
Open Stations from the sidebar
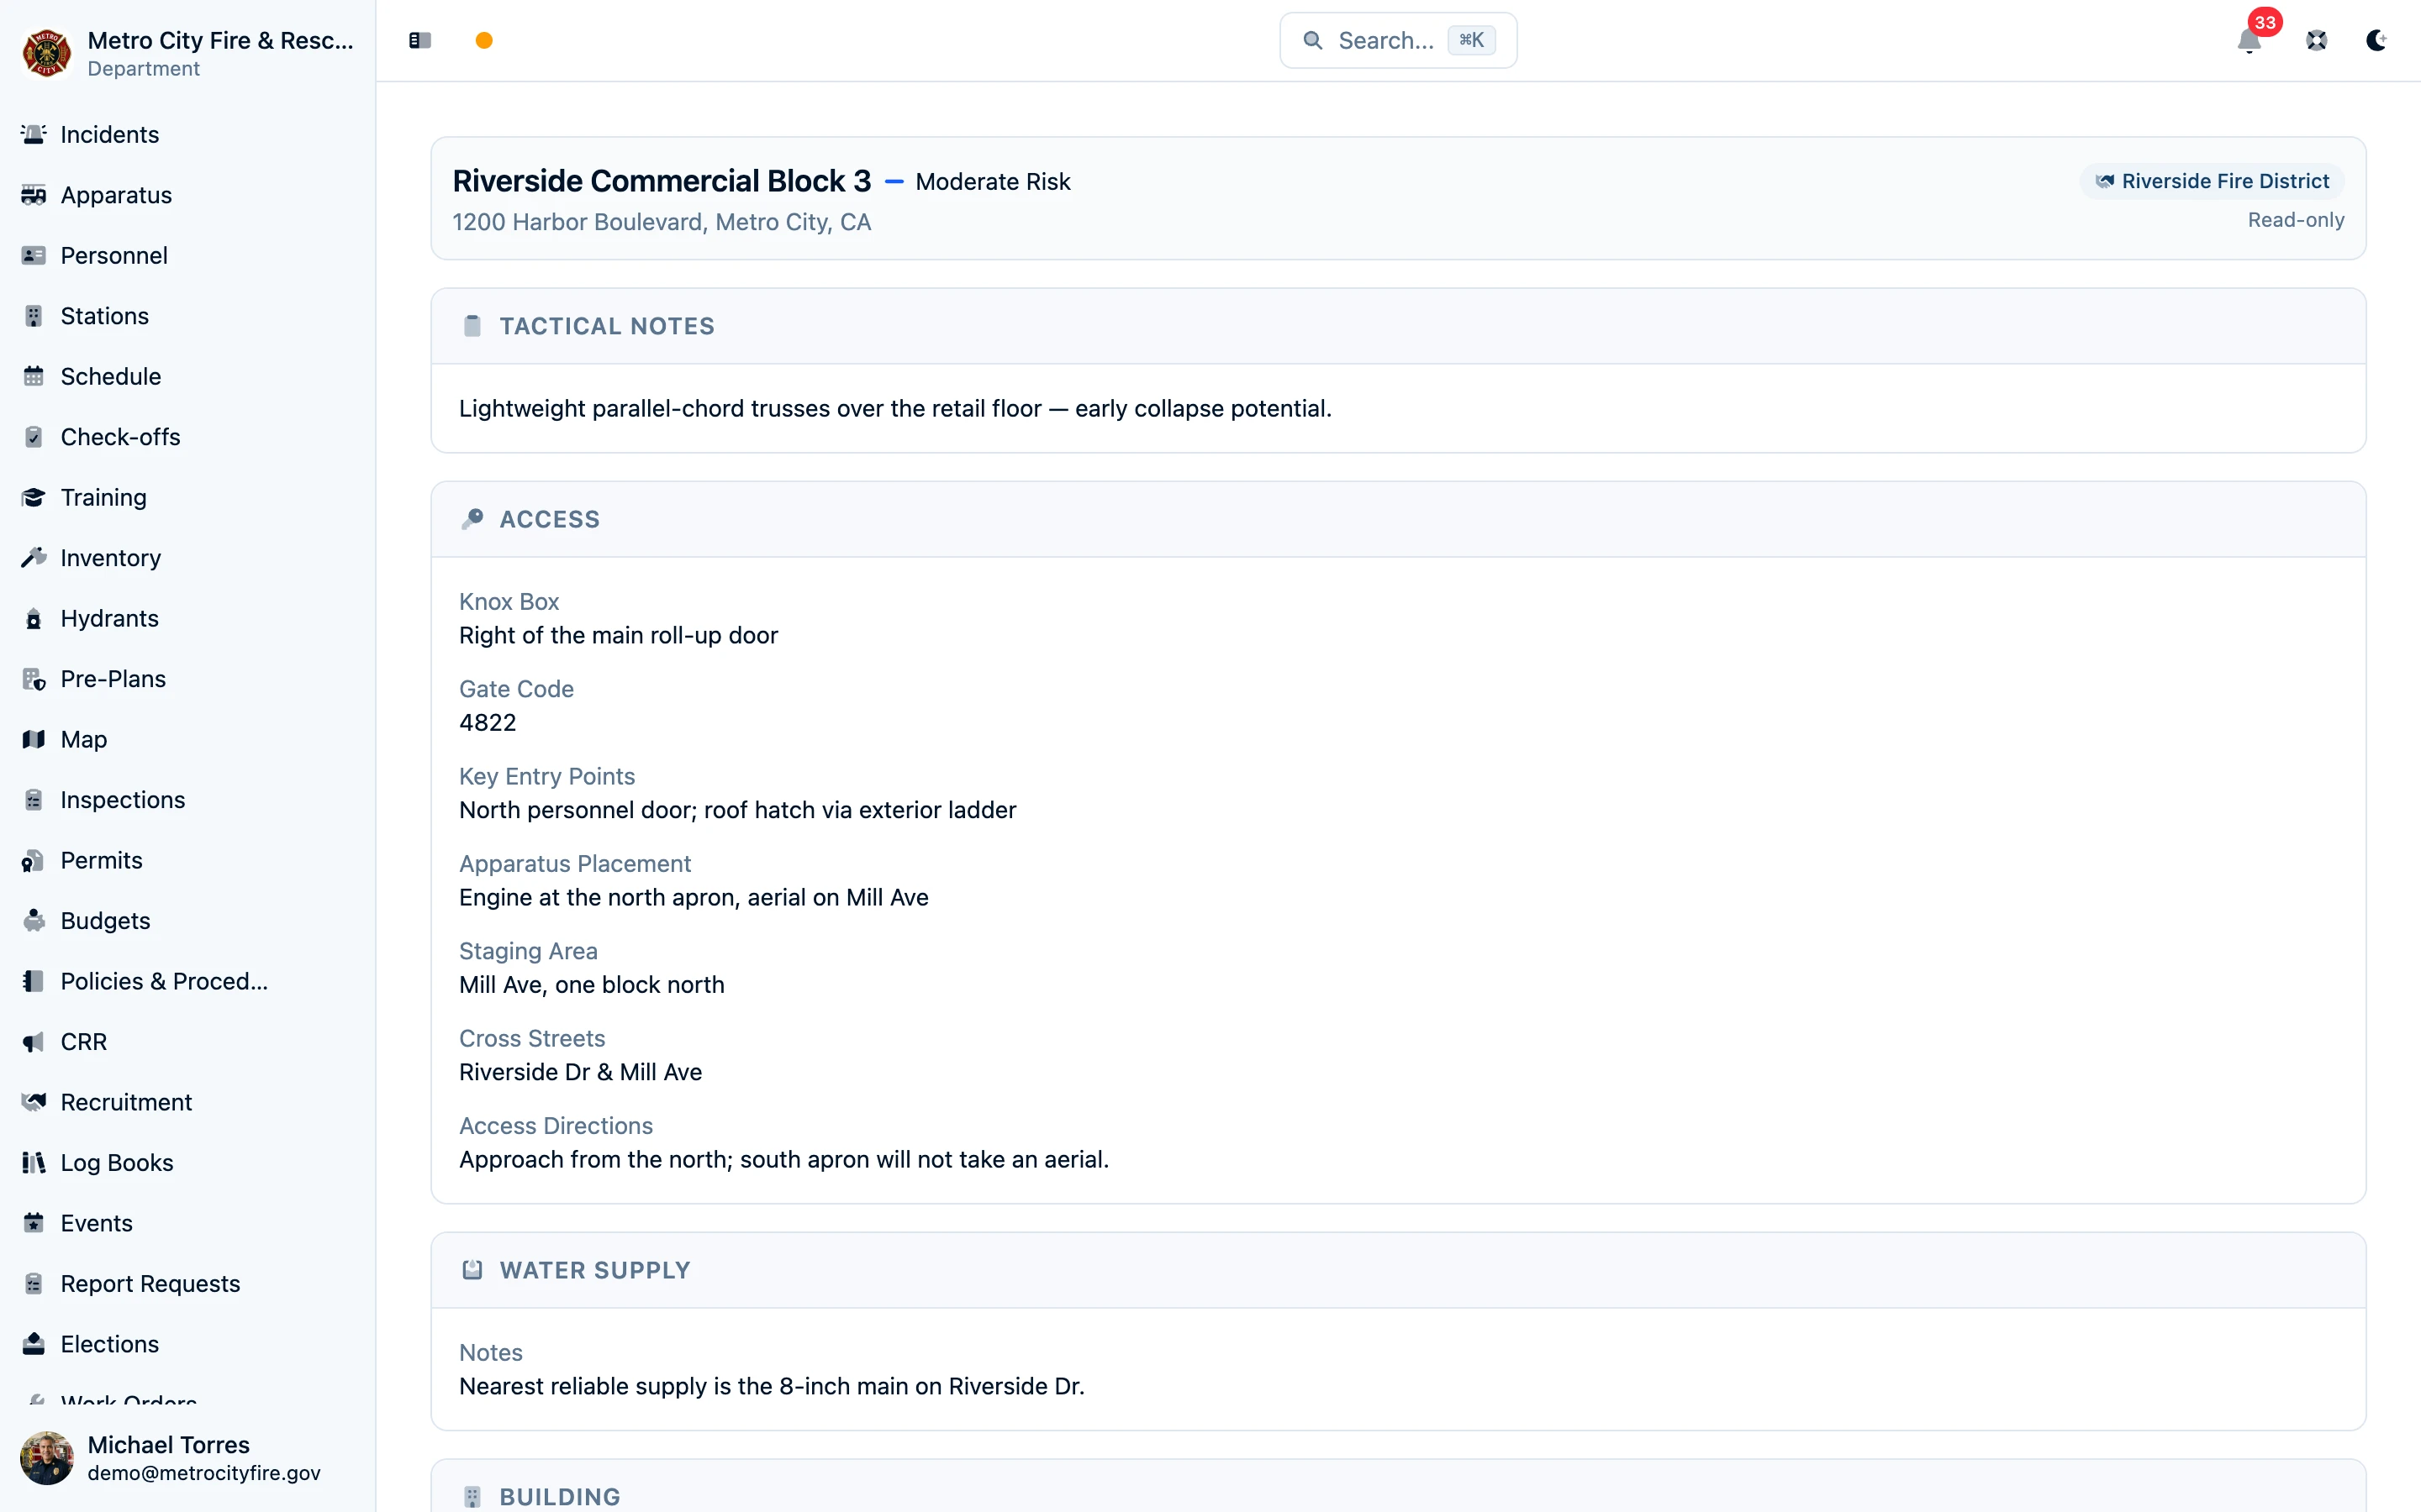188,316
